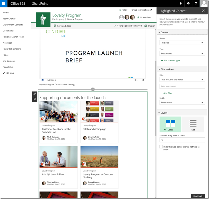Open the Asia Q4 Launch Plan thumbnail
This screenshot has height=199, width=209.
coord(58,157)
